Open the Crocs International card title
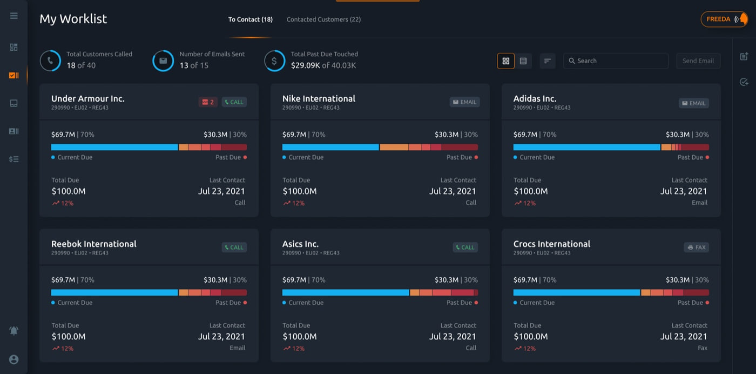Viewport: 756px width, 374px height. [552, 244]
